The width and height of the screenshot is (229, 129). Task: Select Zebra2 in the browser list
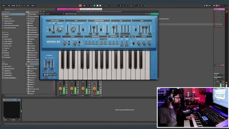(32, 94)
